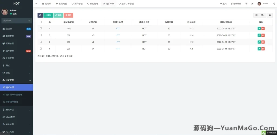This screenshot has height=135, width=277.
Task: Open 挖矿订单管理 sidebar submenu item
Action: pos(17,102)
